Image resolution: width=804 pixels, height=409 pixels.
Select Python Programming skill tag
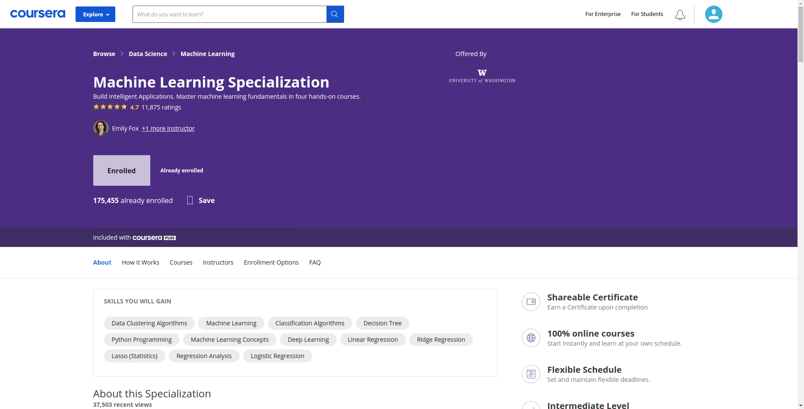[142, 340]
